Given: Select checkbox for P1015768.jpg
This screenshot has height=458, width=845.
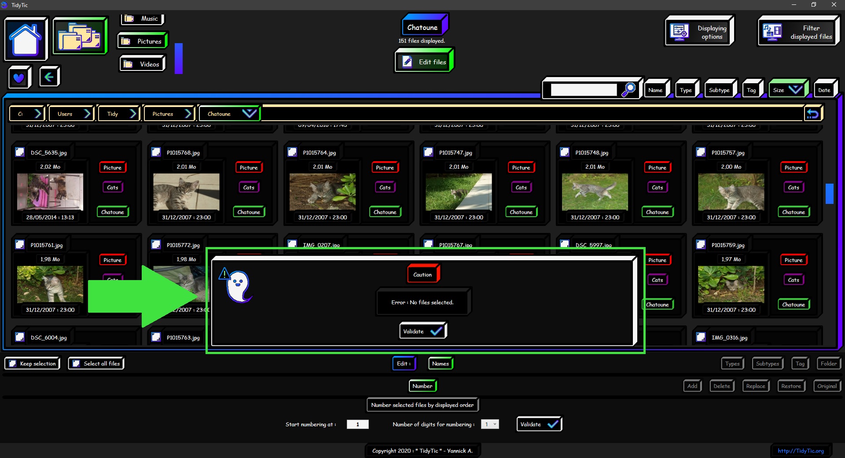Looking at the screenshot, I should click(x=156, y=152).
